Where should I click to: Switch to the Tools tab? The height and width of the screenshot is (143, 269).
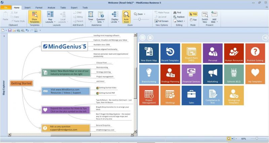[85, 7]
